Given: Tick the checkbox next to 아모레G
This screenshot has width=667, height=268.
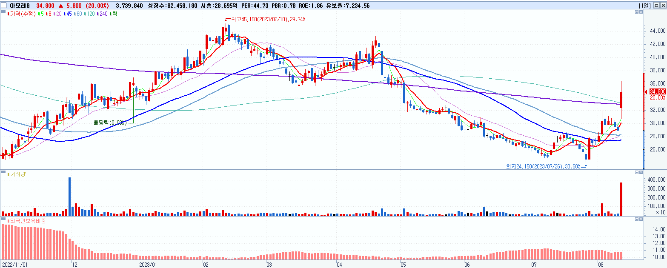Looking at the screenshot, I should (4, 6).
